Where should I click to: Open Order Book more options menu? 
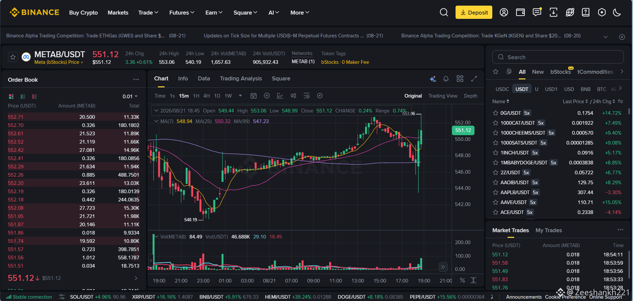136,79
